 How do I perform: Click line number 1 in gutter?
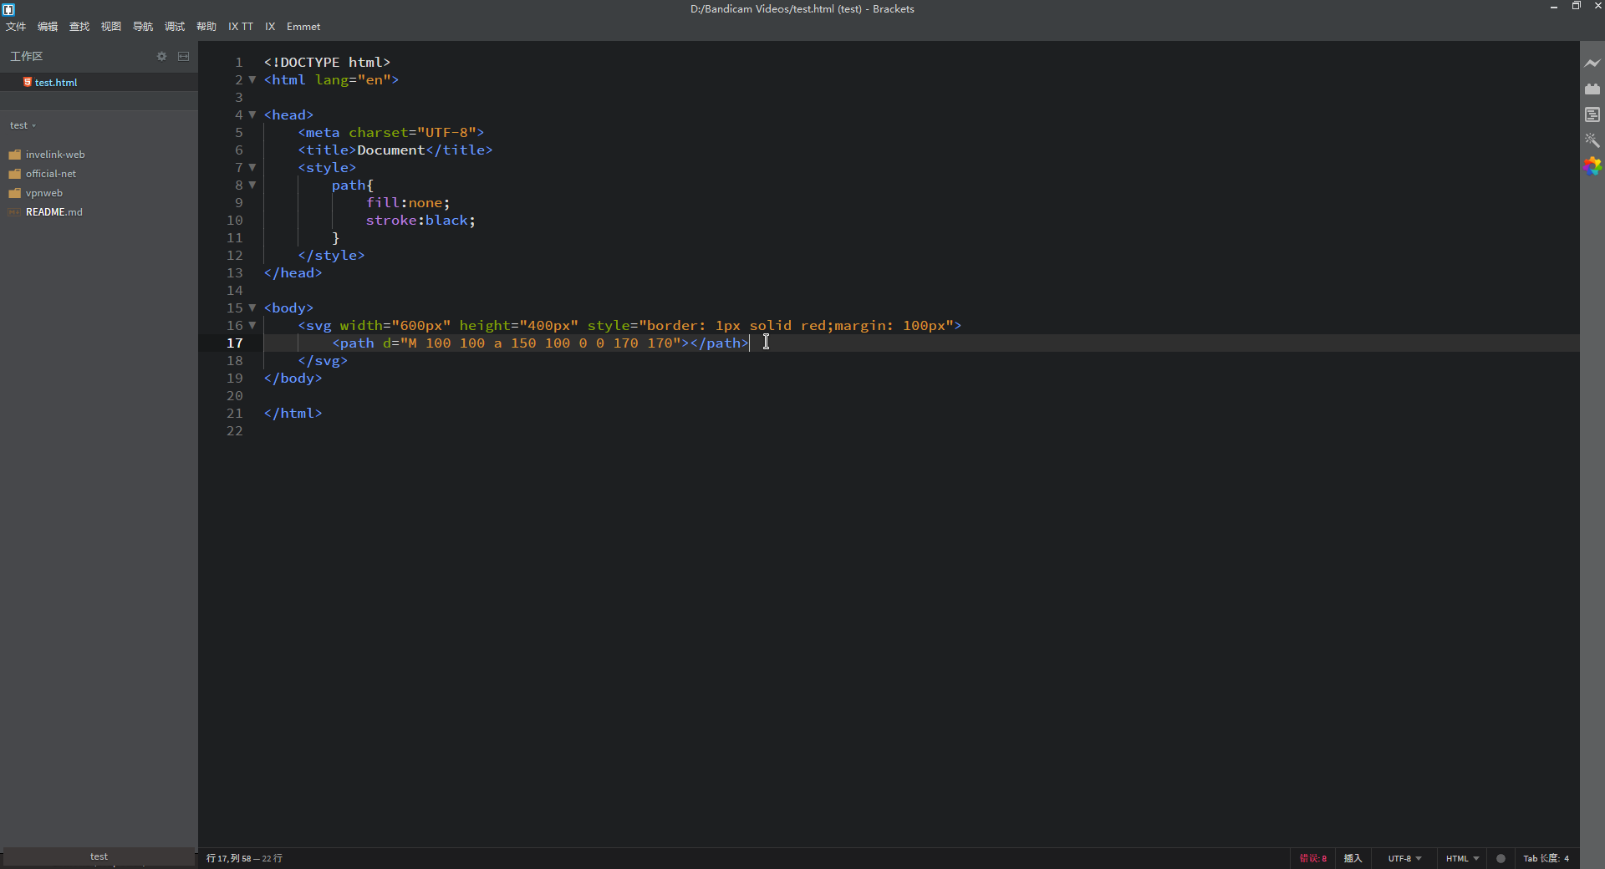[x=239, y=62]
